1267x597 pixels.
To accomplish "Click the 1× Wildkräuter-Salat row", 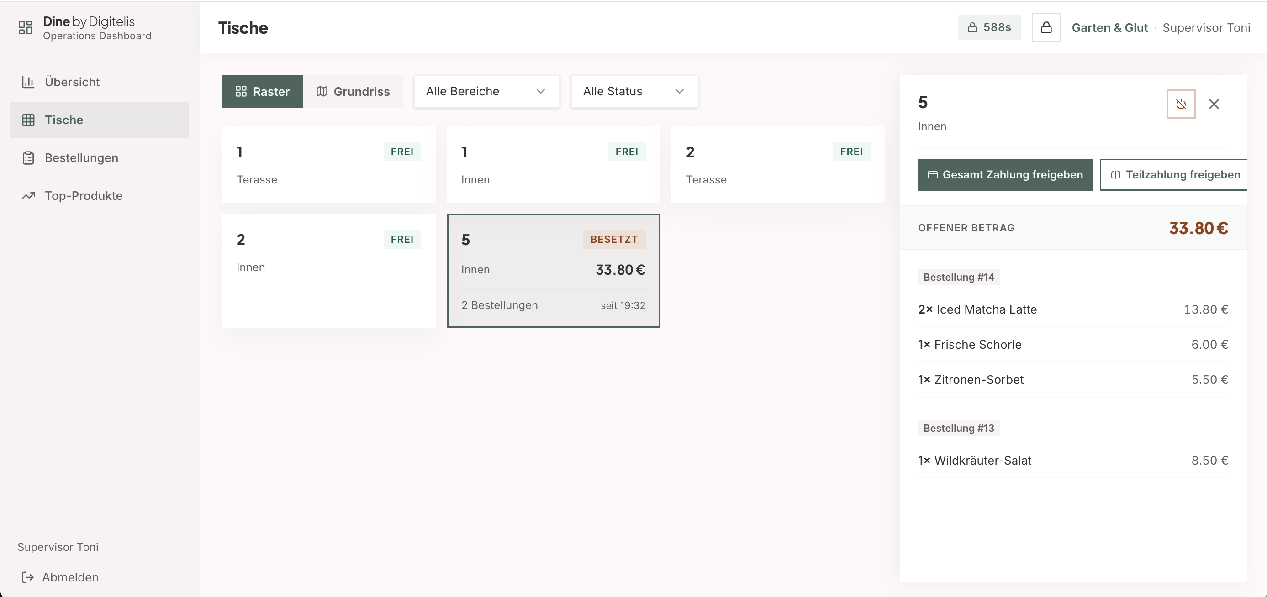I will (x=1073, y=461).
